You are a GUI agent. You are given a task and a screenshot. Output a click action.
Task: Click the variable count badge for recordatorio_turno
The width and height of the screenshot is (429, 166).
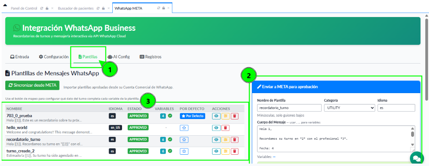[x=163, y=139]
